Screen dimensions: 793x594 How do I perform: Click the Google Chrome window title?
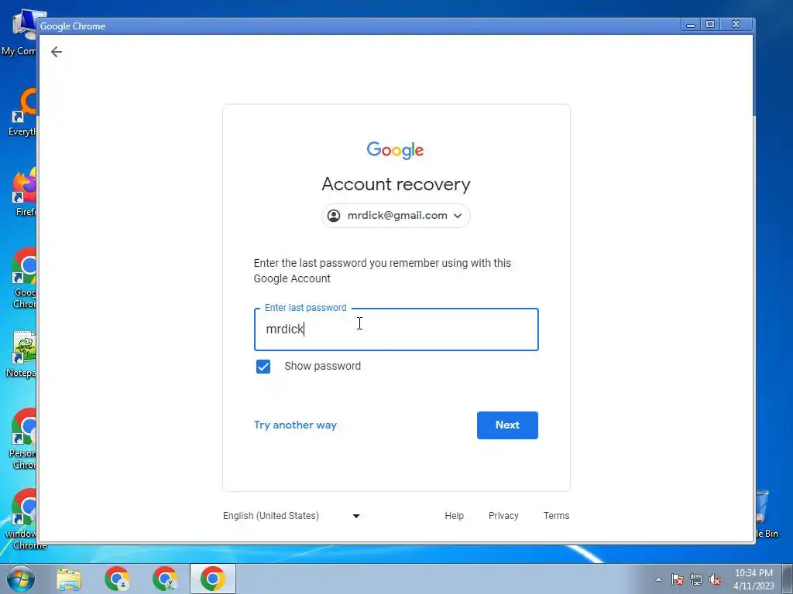click(73, 26)
